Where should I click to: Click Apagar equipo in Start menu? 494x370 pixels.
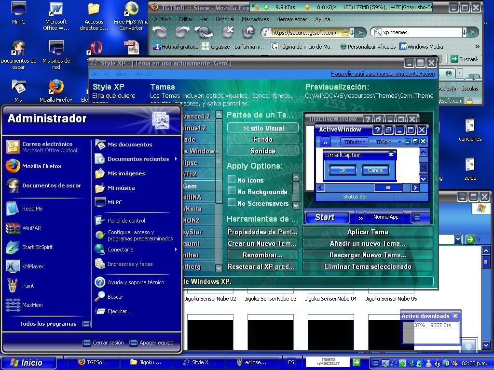pyautogui.click(x=152, y=343)
